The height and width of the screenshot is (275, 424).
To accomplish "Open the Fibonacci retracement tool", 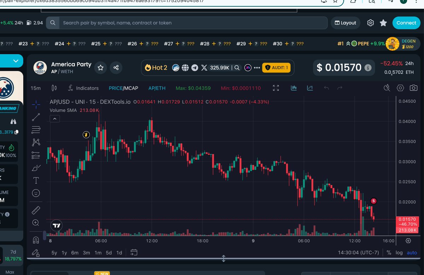I will [x=36, y=130].
